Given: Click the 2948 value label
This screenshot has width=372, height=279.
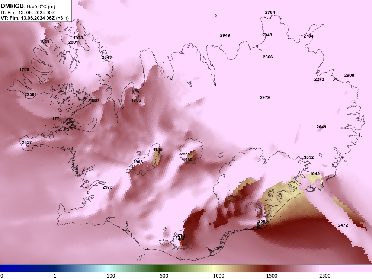Looking at the screenshot, I should [267, 35].
